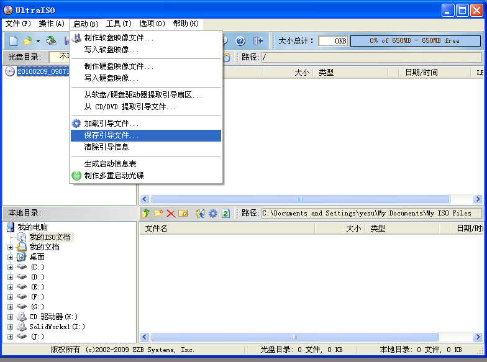Click the local path field showing C:\Documents and Settings
The image size is (487, 362).
pos(371,214)
